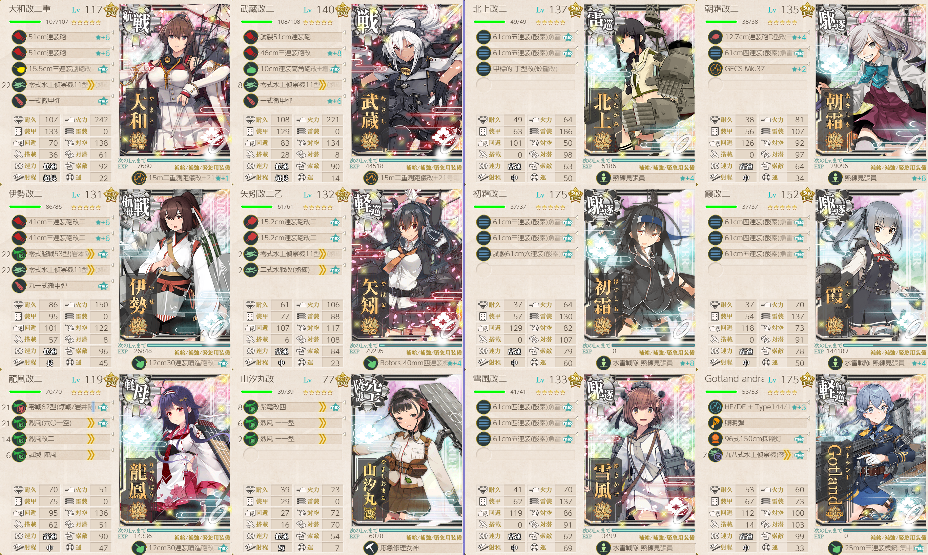Click GFCS Mk.37 radar icon on 朝霜改二
This screenshot has height=555, width=928.
pyautogui.click(x=715, y=69)
